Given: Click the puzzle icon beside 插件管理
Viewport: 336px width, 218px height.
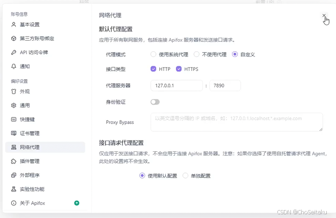Looking at the screenshot, I should (x=13, y=161).
